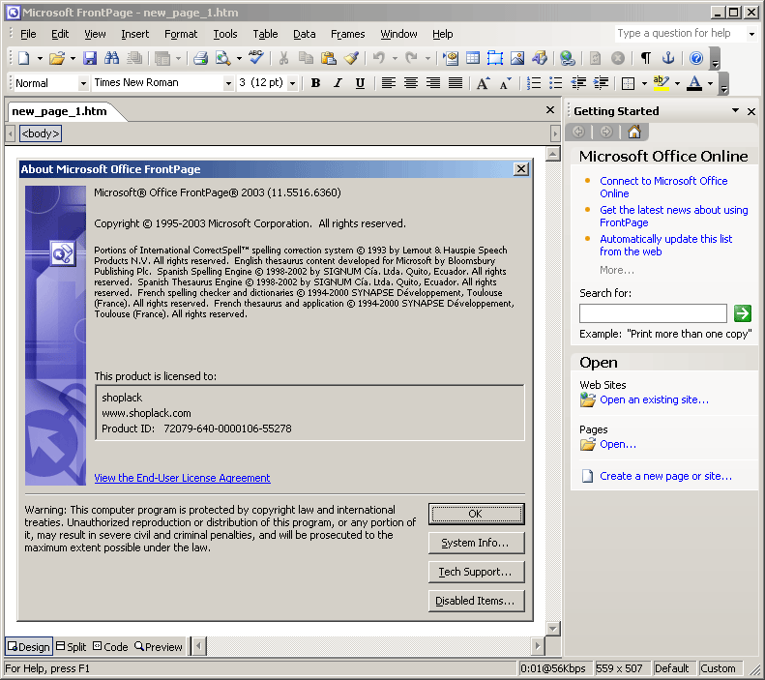
Task: Click the Find binoculars icon
Action: tap(112, 59)
